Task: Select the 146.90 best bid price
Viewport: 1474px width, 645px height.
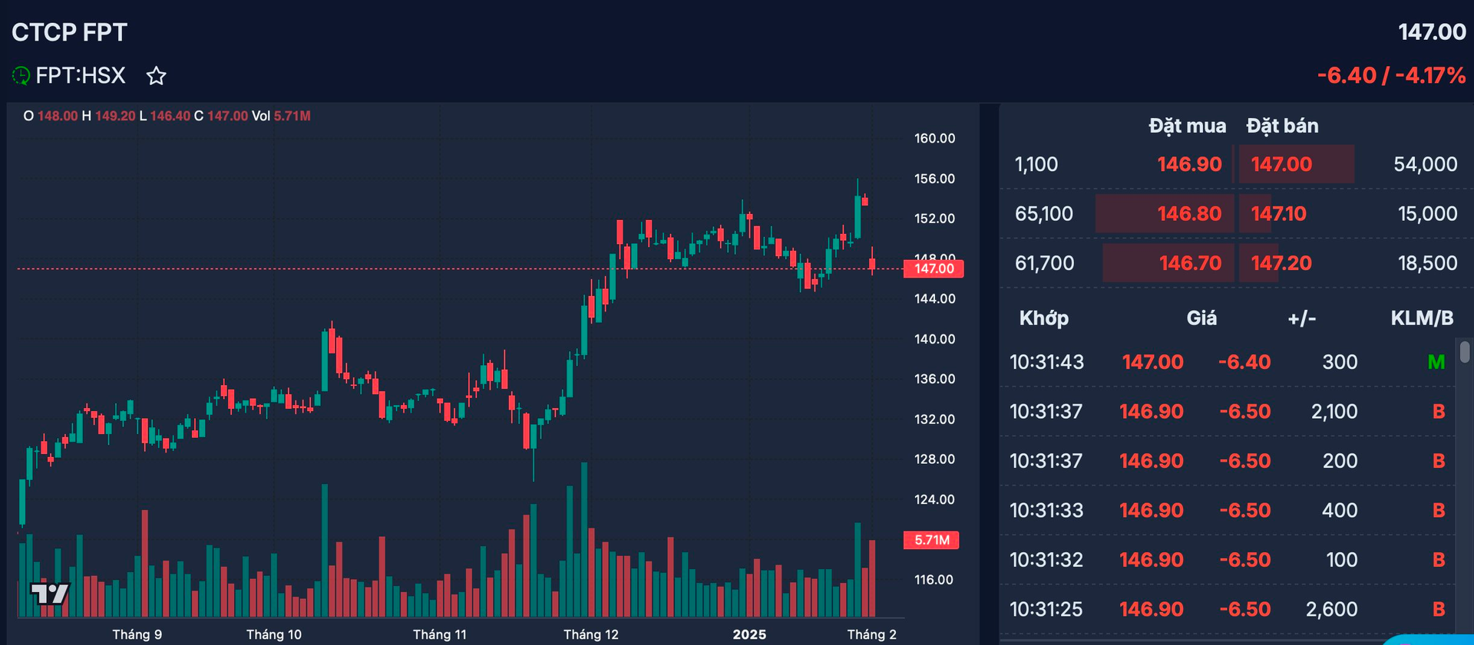Action: point(1189,164)
